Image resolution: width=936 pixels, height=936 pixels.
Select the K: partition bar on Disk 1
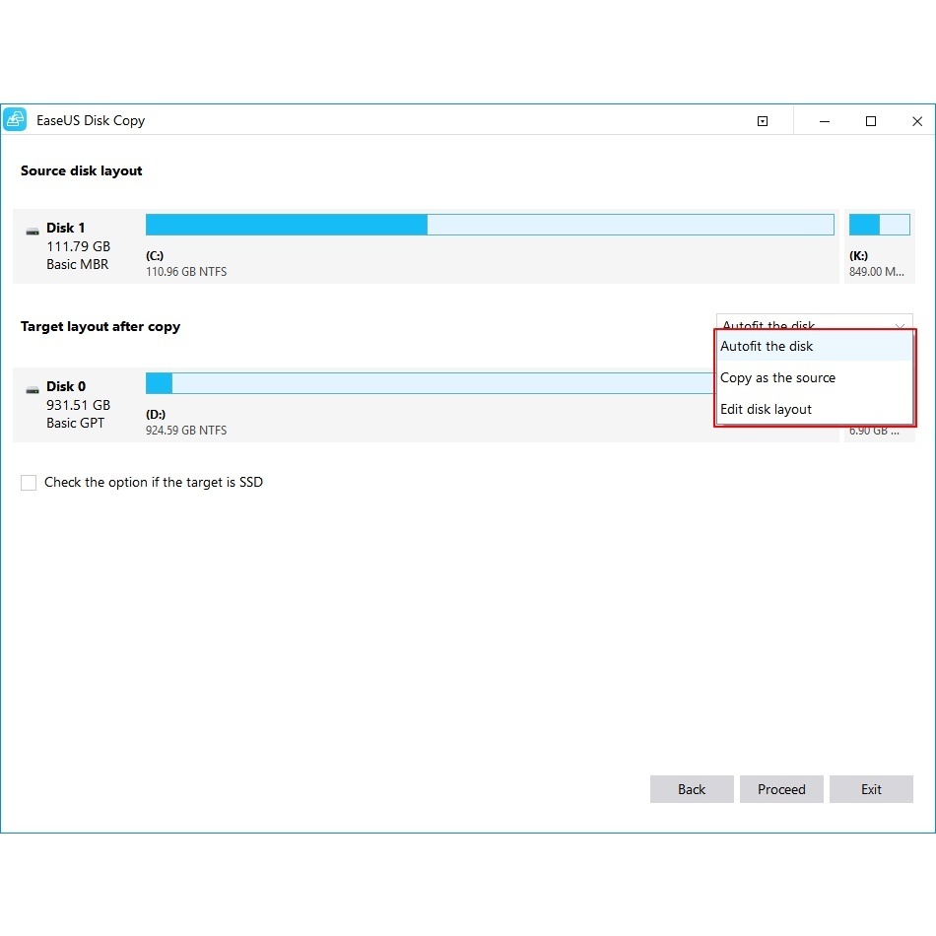[879, 225]
